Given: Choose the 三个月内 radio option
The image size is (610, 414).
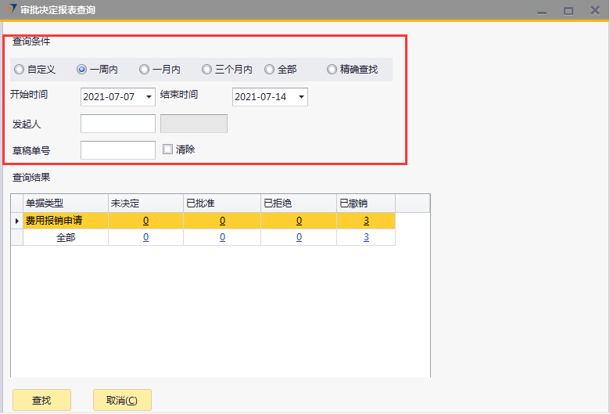Looking at the screenshot, I should pyautogui.click(x=207, y=70).
